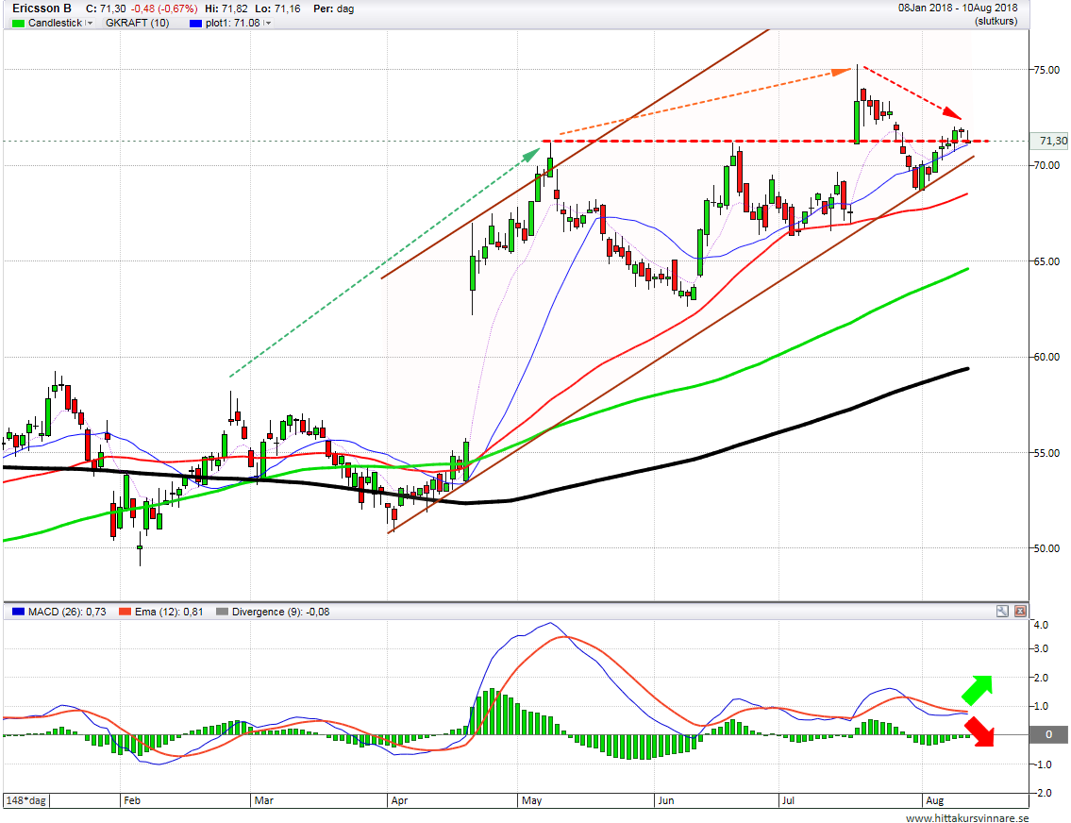Click the Jul month label on time axis

(x=788, y=800)
